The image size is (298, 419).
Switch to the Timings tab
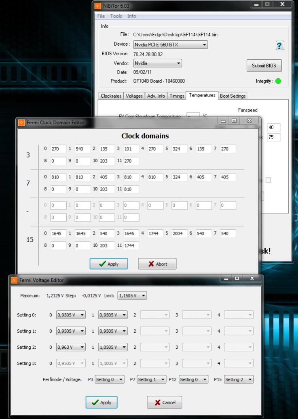tap(177, 96)
